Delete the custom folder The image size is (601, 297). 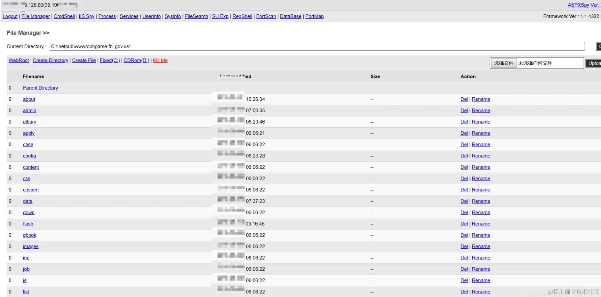pos(464,190)
